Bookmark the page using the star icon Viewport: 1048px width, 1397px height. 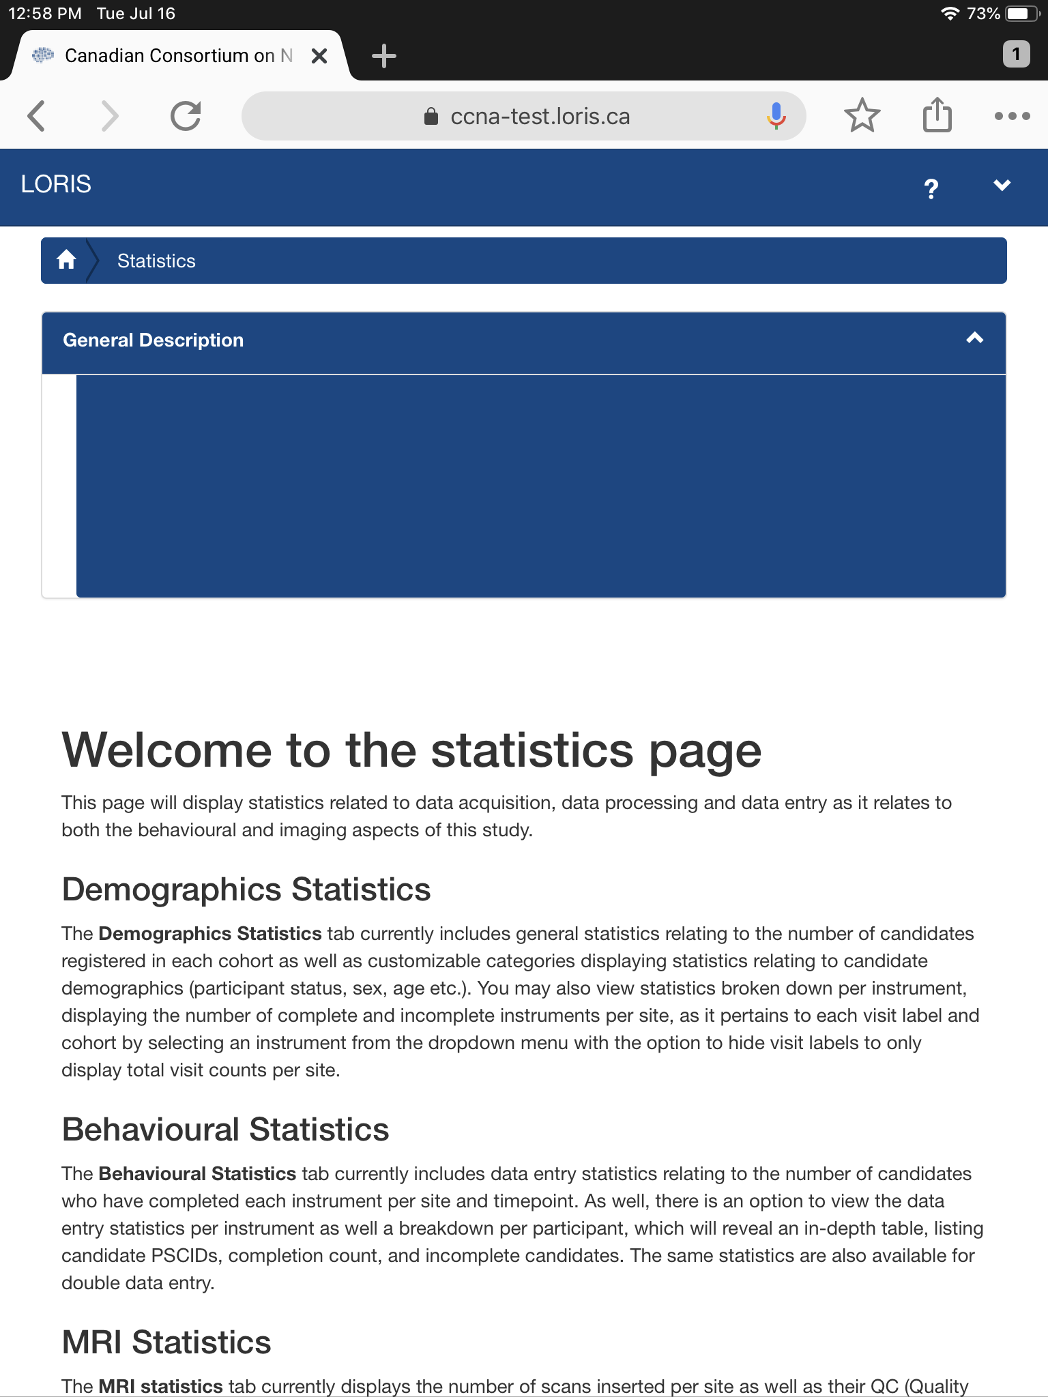click(862, 115)
